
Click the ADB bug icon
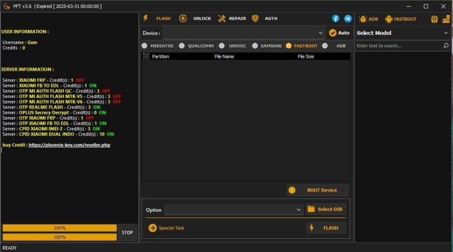pos(363,19)
